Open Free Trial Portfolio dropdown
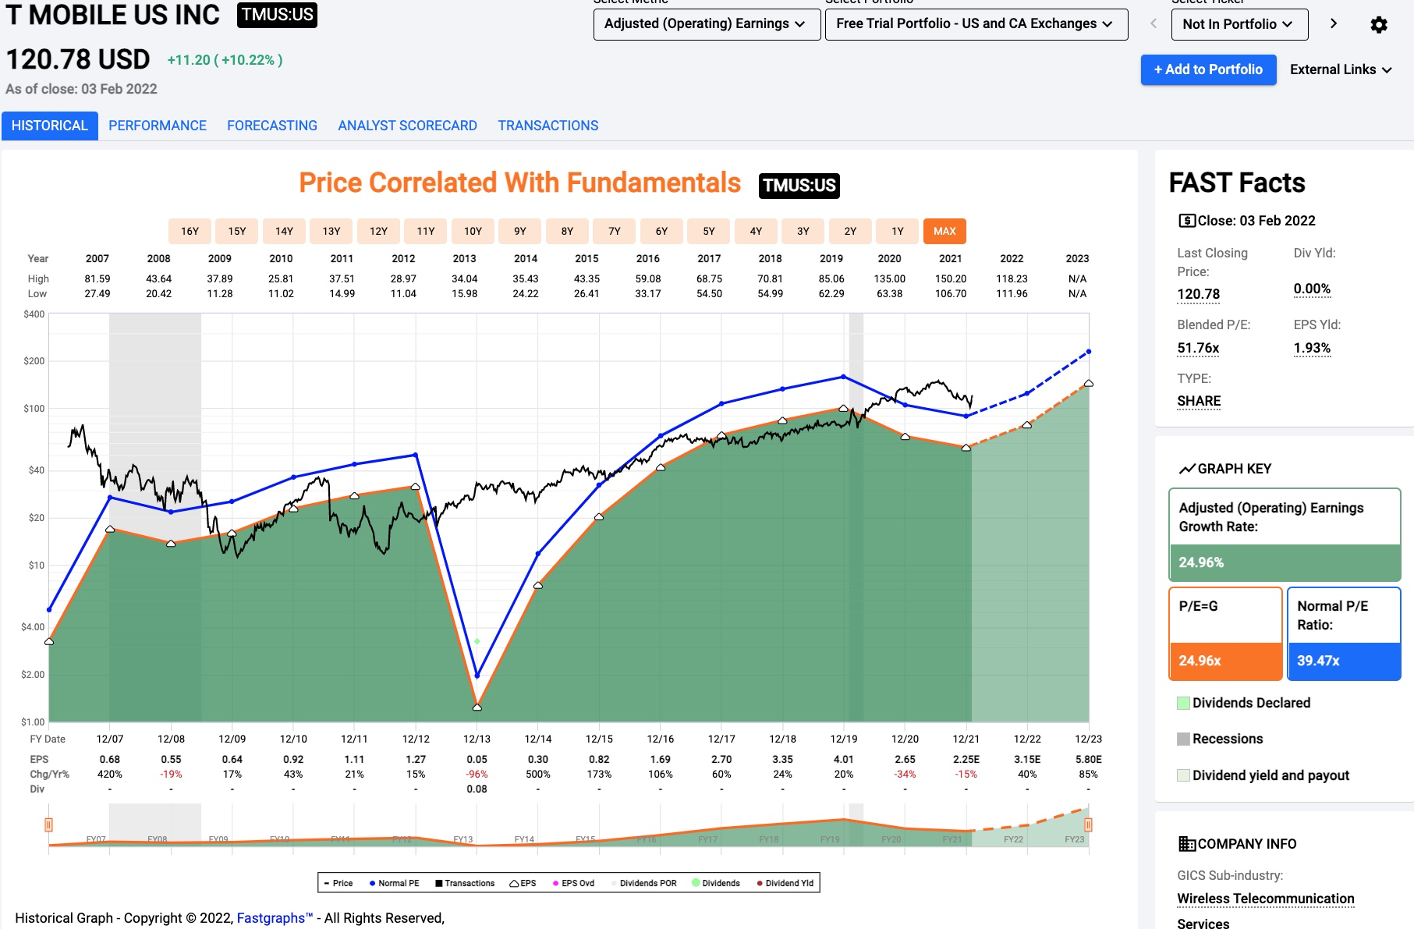Viewport: 1414px width, 929px height. click(976, 24)
